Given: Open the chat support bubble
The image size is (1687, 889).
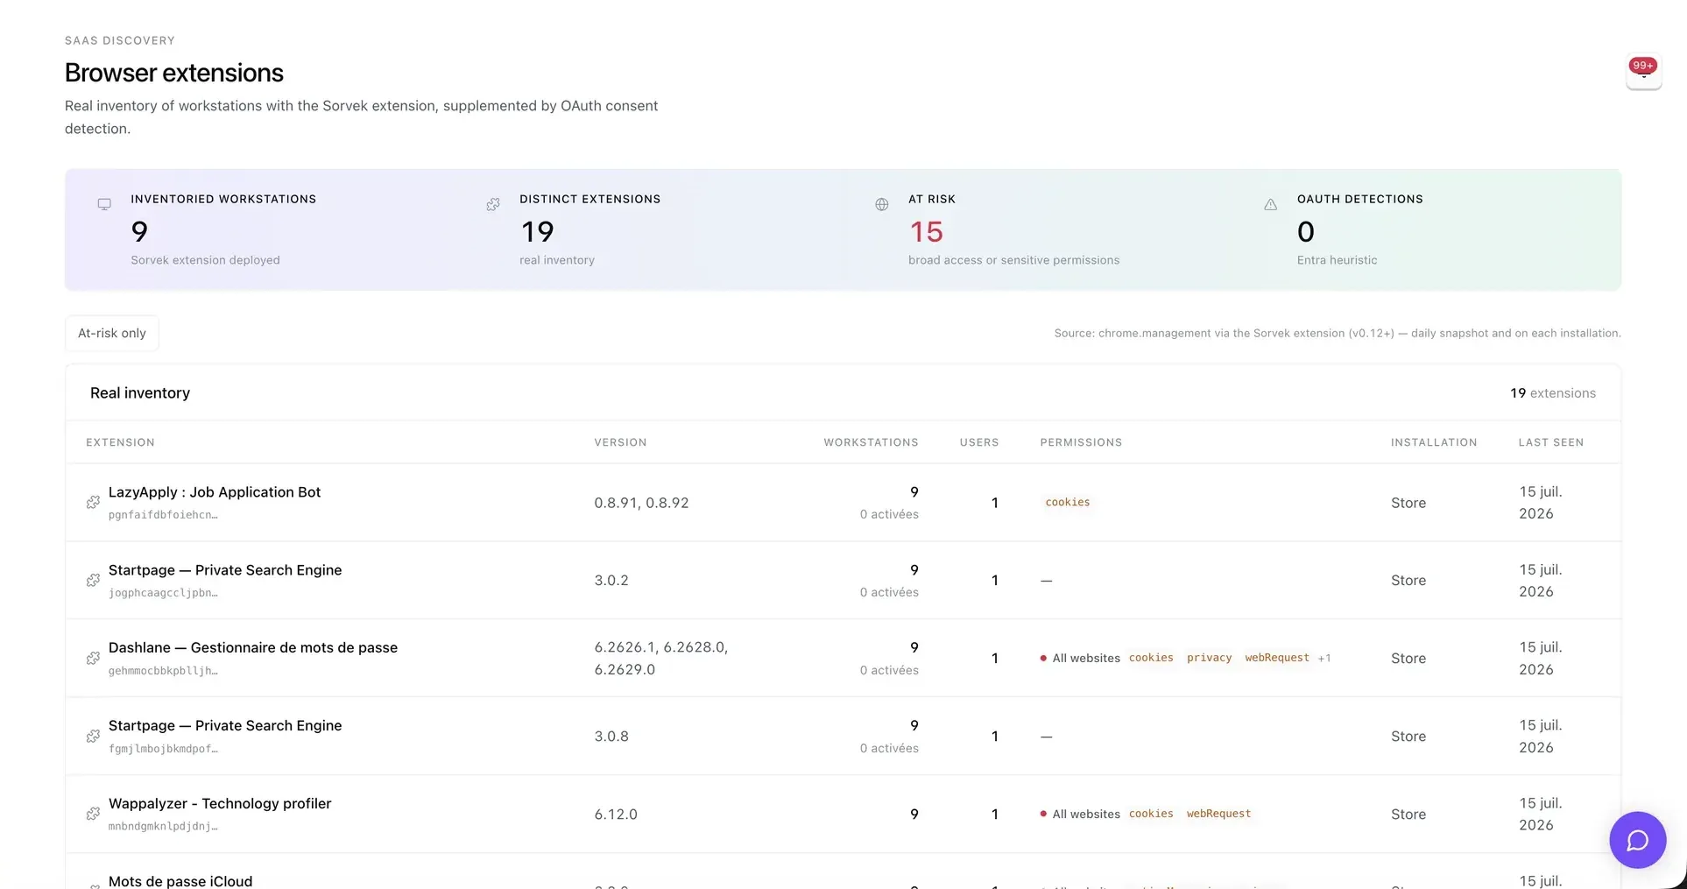Looking at the screenshot, I should point(1637,840).
